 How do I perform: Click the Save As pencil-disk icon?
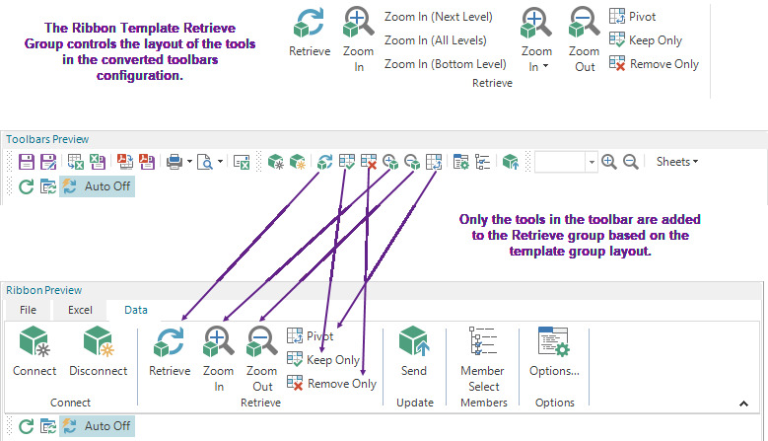point(48,162)
